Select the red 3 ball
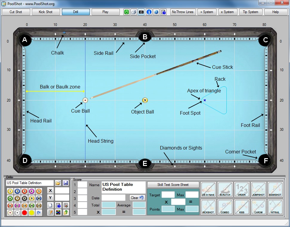Image resolution: width=290 pixels, height=227 pixels. 24,191
